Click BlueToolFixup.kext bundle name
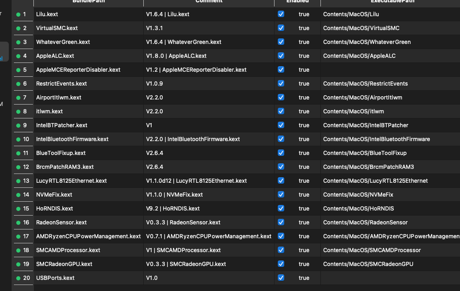 (61, 153)
